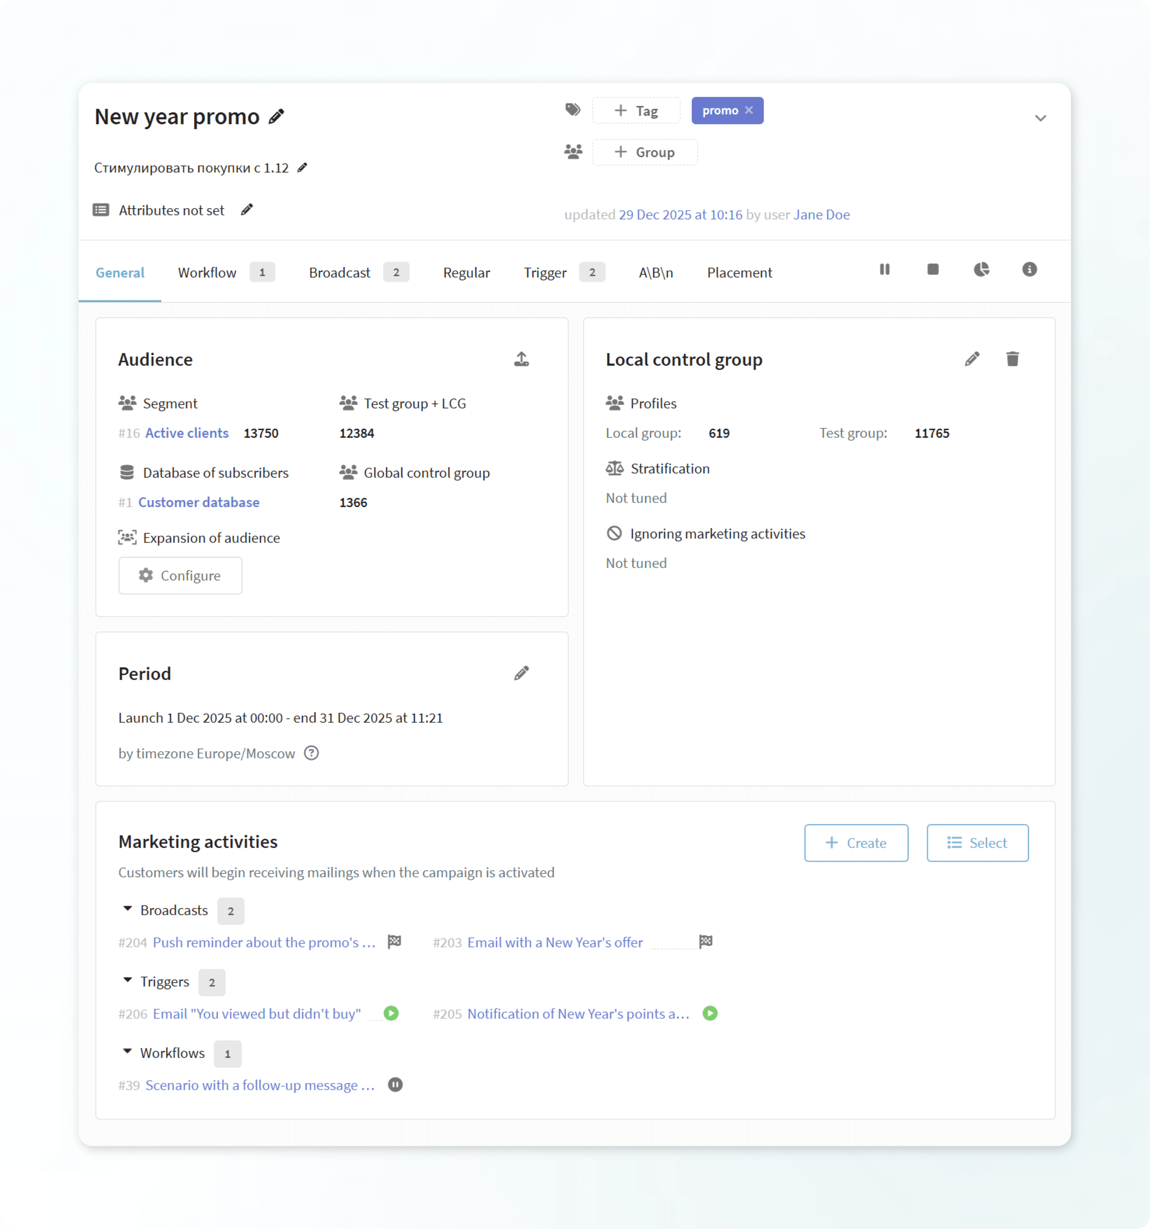Click the Audience upload/export icon
Viewport: 1150px width, 1229px height.
(x=521, y=359)
